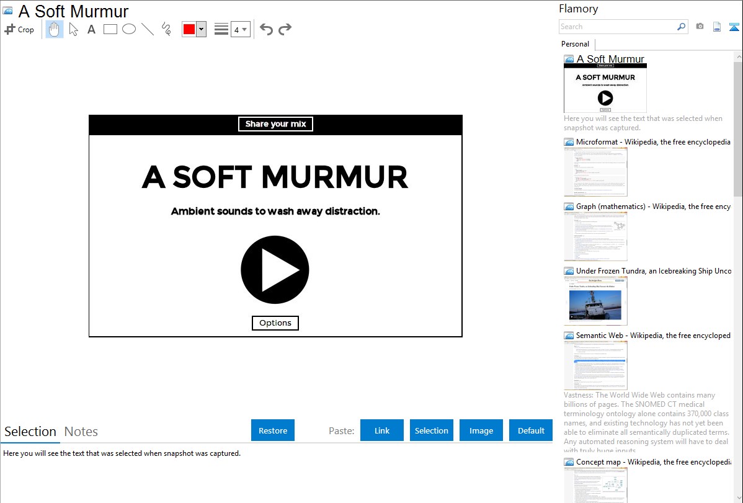Click the Restore button

click(273, 430)
